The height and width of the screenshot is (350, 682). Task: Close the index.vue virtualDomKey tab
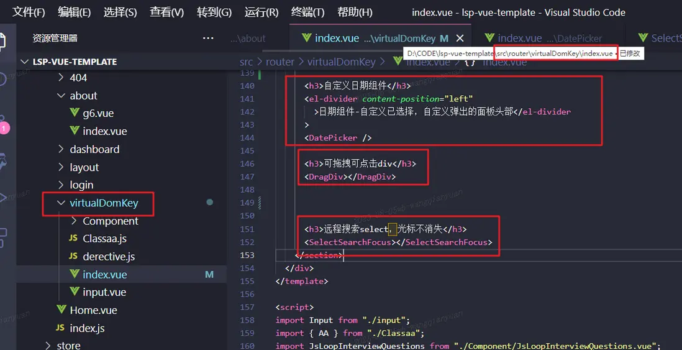click(x=460, y=39)
